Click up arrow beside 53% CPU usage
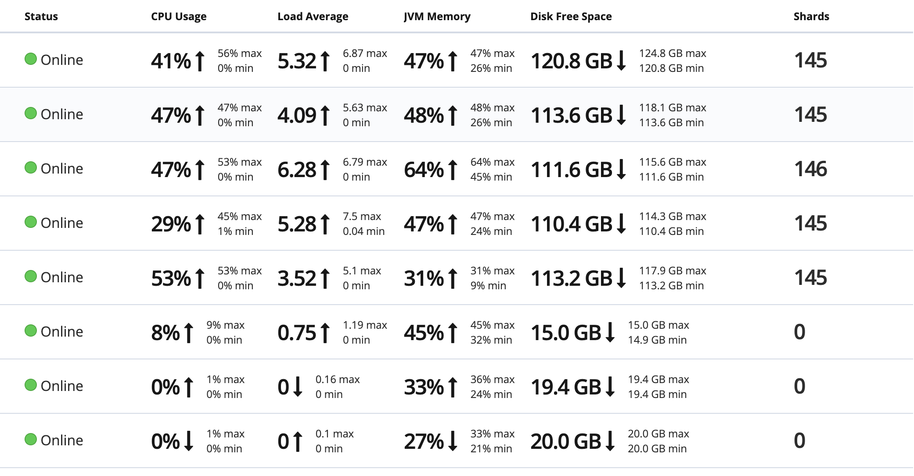The image size is (914, 476). (200, 278)
